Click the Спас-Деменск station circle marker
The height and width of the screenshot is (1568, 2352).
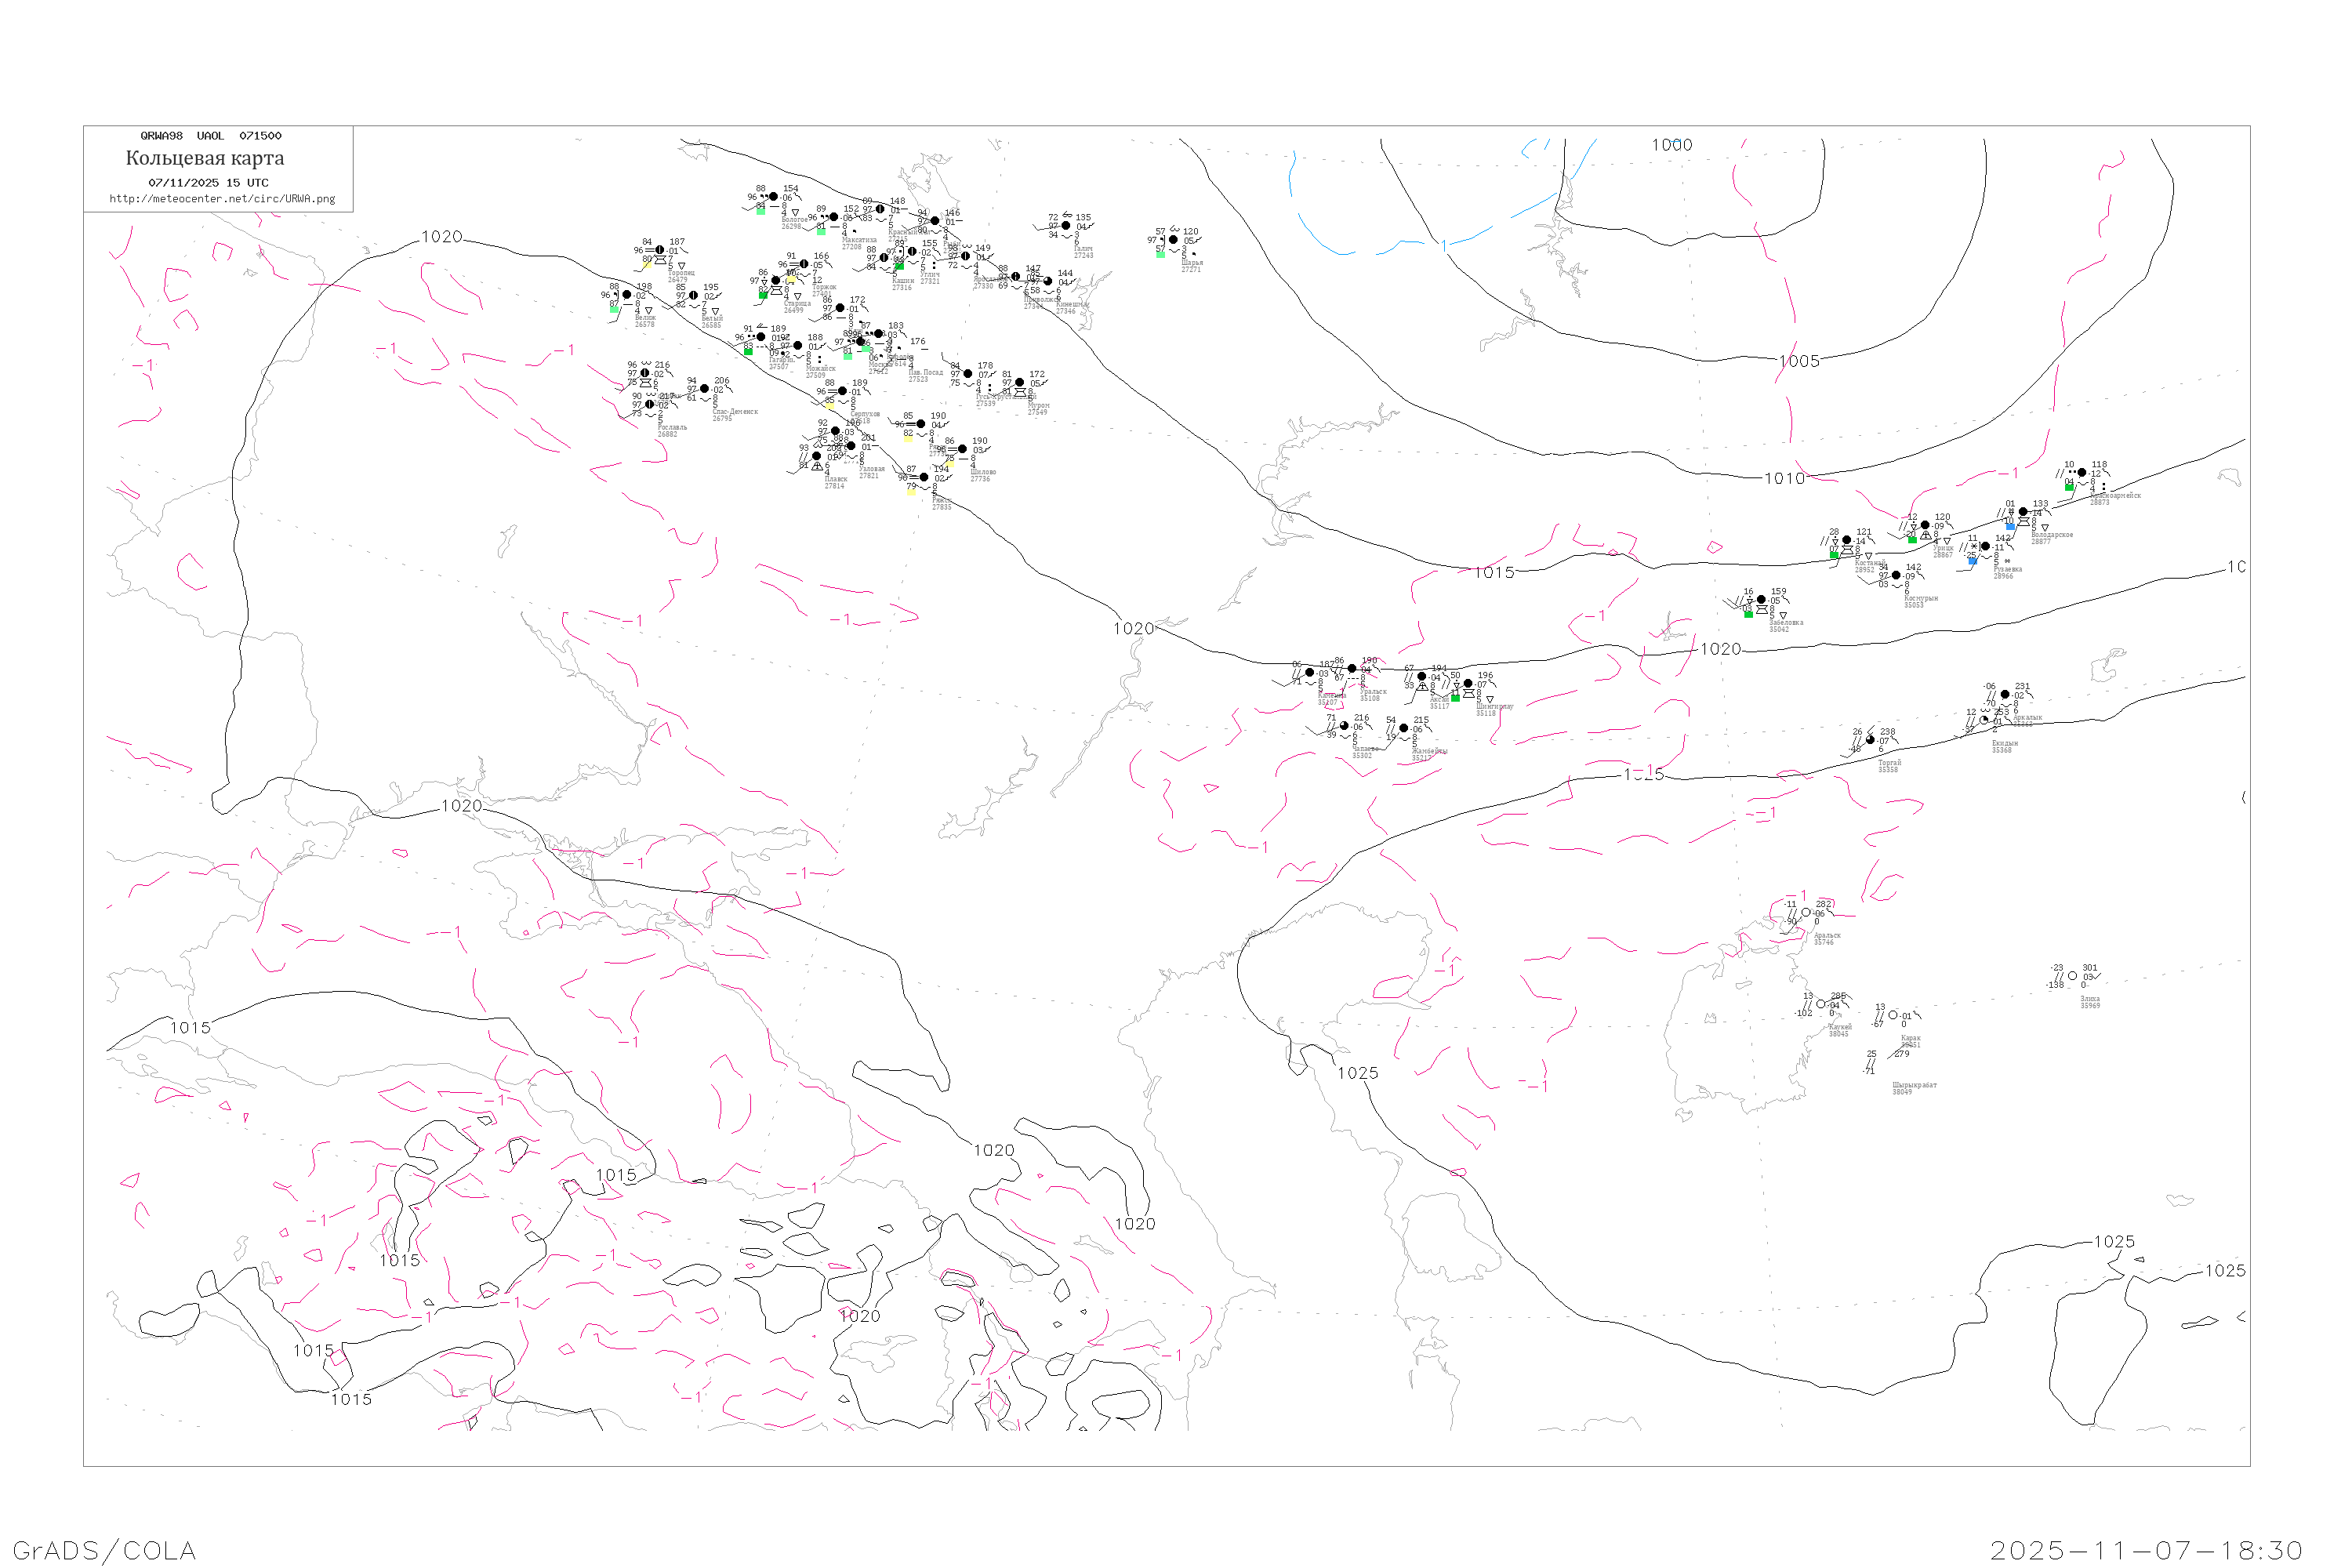704,389
